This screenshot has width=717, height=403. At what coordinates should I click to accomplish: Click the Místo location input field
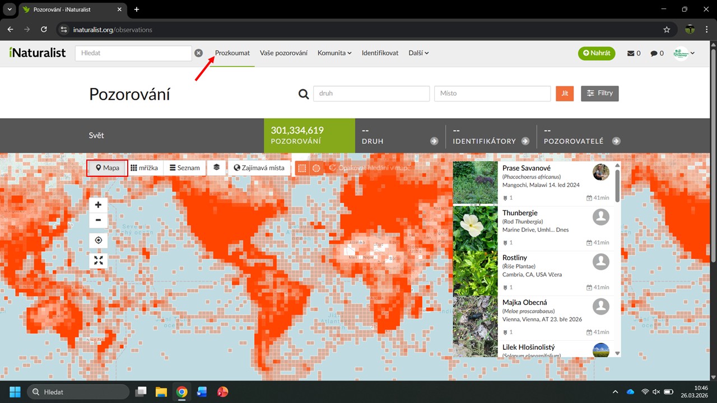pos(492,93)
